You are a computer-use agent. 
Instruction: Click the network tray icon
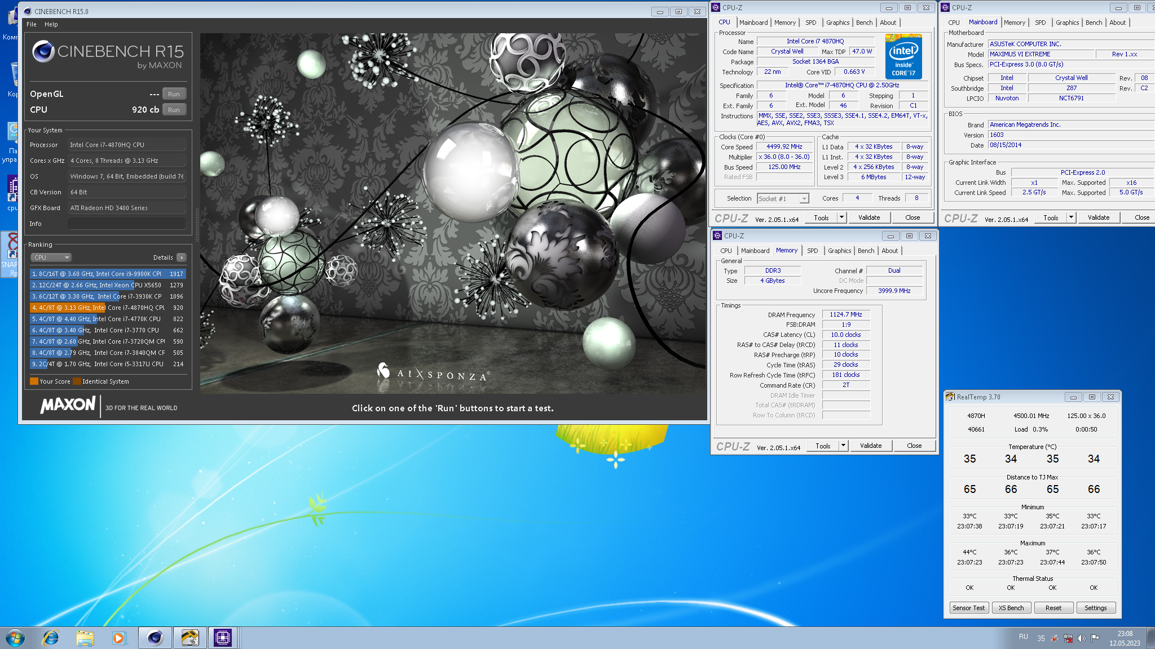coord(1068,638)
